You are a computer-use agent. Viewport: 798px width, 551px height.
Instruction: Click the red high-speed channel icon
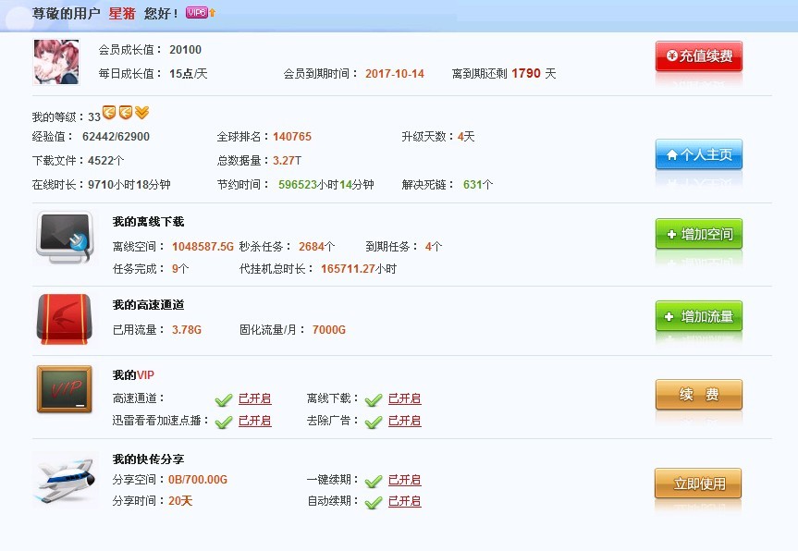click(64, 317)
